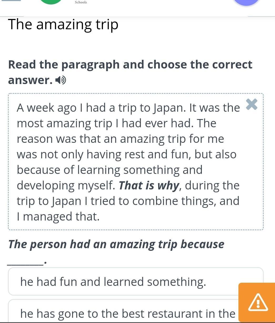Open the purple circular profile avatar

[246, 2]
